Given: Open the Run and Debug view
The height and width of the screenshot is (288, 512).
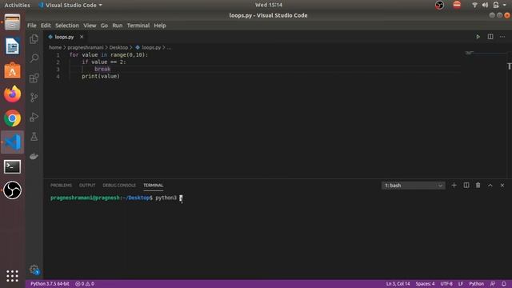Looking at the screenshot, I should coord(34,117).
